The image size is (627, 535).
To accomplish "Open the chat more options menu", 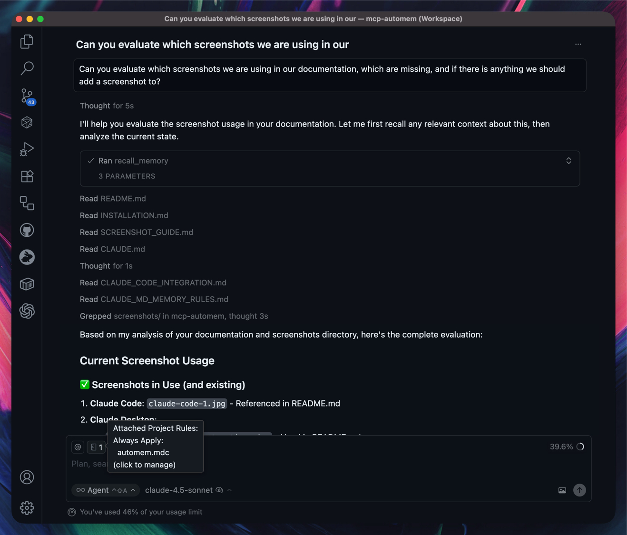I will pos(578,44).
